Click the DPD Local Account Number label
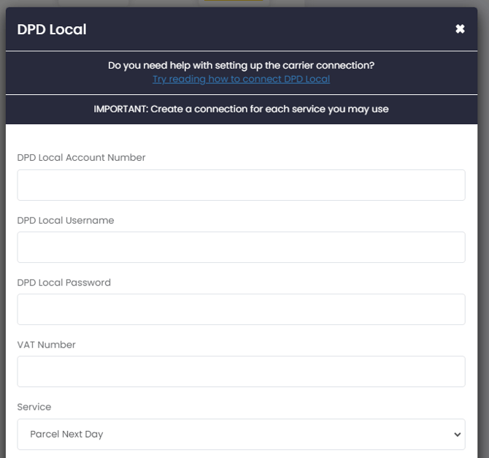The width and height of the screenshot is (489, 458). [x=81, y=158]
